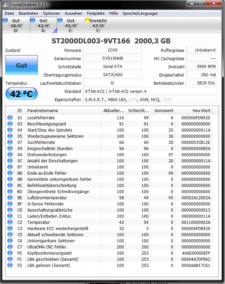
Task: Select drive D: status icon
Action: tap(5, 20)
